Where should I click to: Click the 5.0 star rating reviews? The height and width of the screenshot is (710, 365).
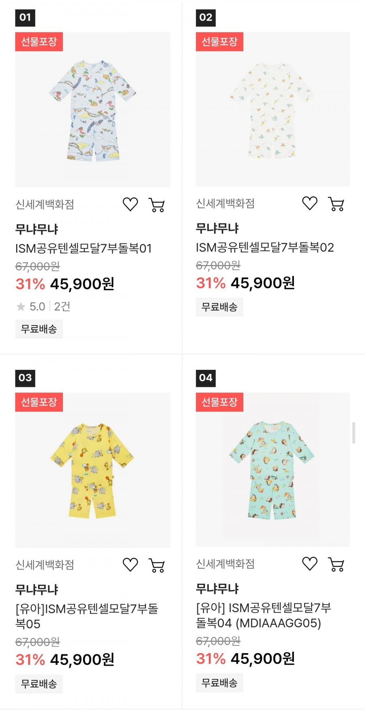click(43, 306)
